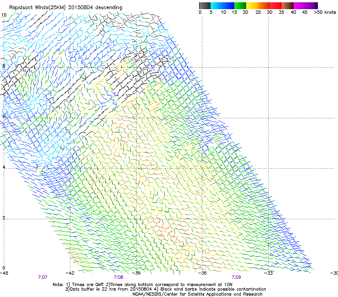The height and width of the screenshot is (297, 338).
Task: Click the '0' label under the color scale
Action: point(200,12)
